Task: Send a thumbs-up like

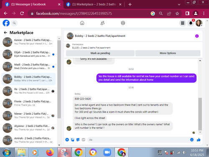Action: [199, 140]
